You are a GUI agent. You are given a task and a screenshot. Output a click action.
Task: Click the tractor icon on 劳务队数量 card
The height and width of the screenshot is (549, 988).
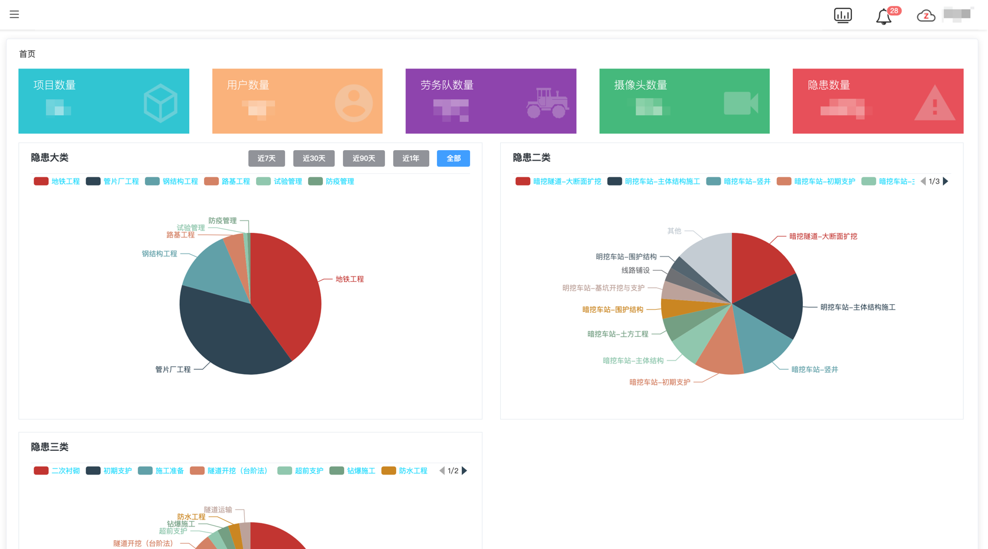(x=548, y=103)
